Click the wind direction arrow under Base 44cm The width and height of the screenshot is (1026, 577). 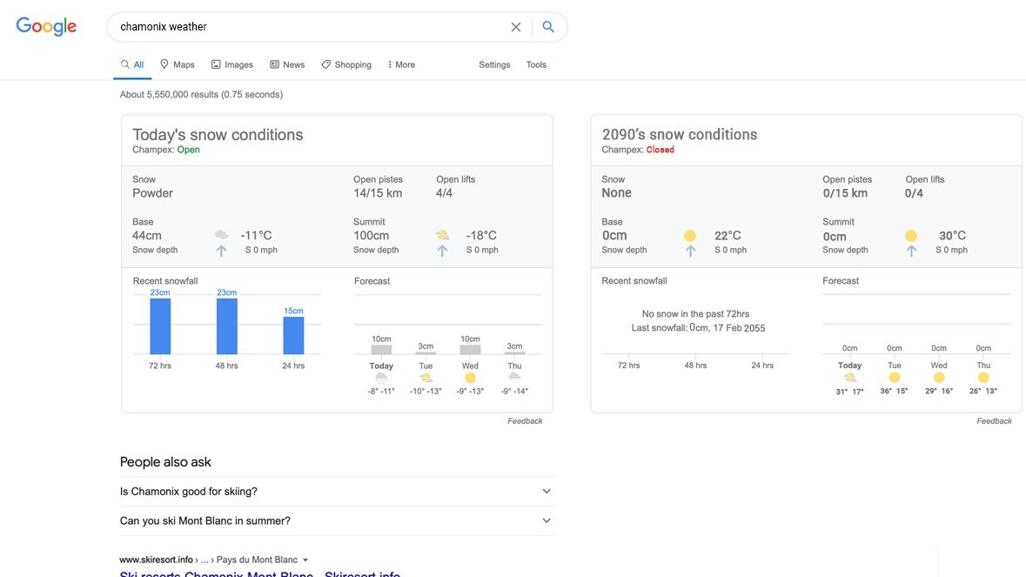click(222, 250)
